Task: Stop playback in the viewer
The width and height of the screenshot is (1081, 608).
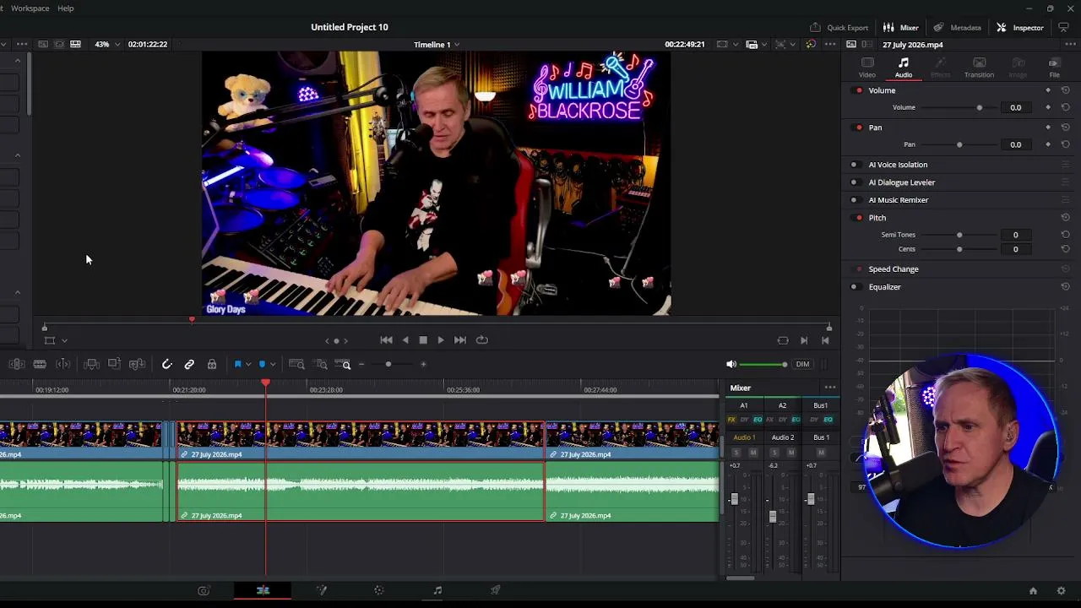Action: pyautogui.click(x=423, y=339)
